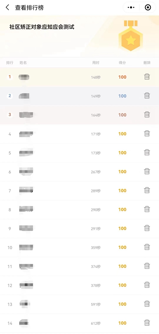Tap the title 社区矫正对象应知应会测试
Image resolution: width=159 pixels, height=334 pixels.
pos(42,27)
